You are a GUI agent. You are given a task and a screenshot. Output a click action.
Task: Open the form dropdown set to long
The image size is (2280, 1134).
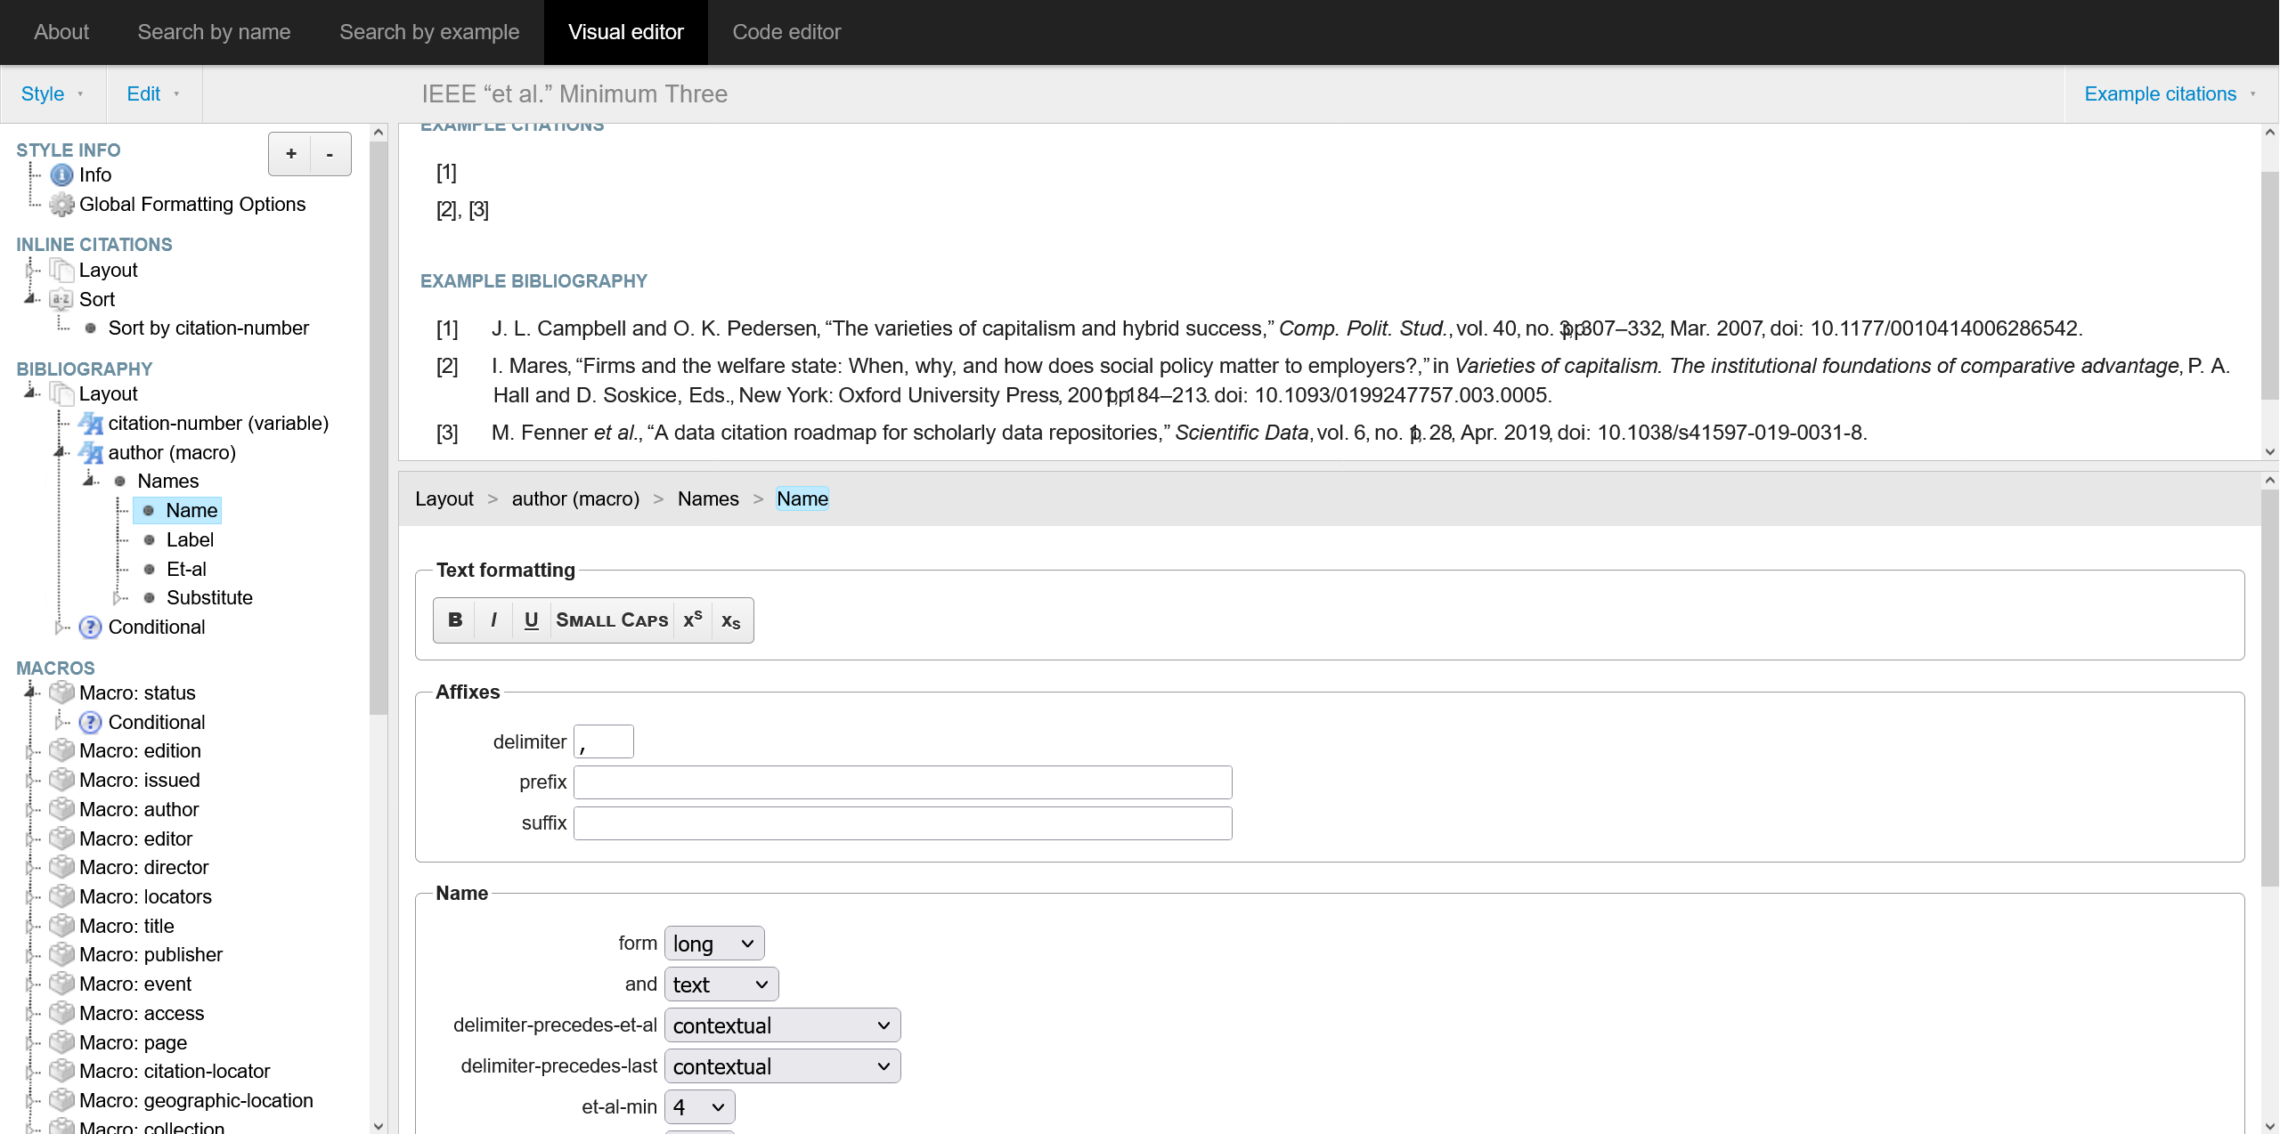714,944
